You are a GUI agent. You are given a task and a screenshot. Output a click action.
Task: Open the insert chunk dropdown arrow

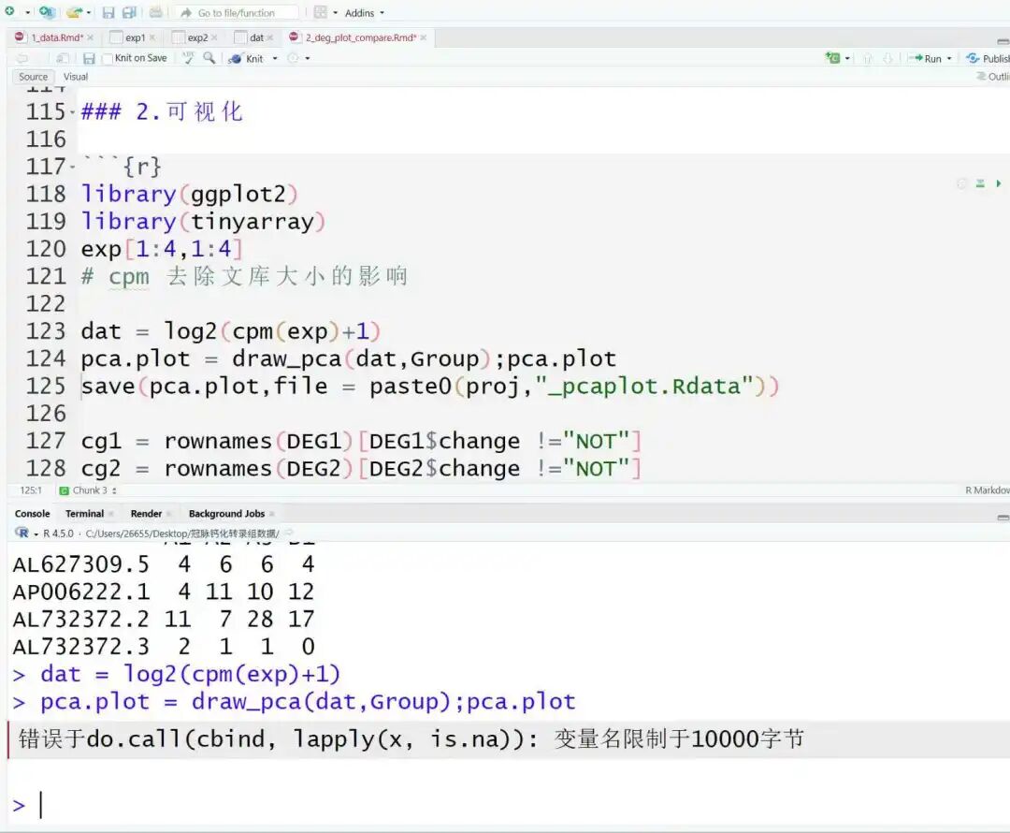coord(847,59)
